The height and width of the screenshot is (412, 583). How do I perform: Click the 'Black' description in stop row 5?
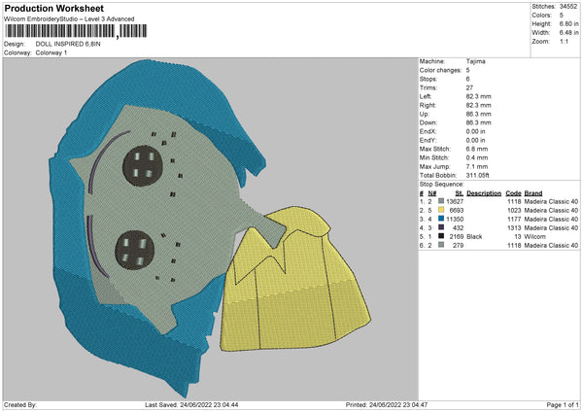click(x=474, y=237)
